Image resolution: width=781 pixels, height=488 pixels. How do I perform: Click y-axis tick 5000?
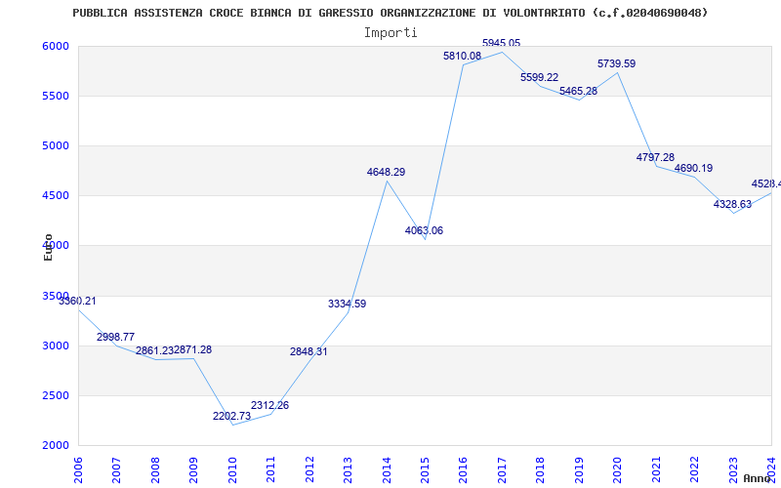pos(56,145)
